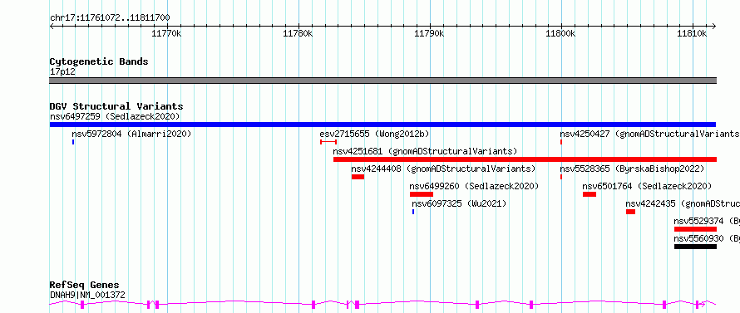
Task: Click the 11800k ruler tick label
Action: (560, 33)
